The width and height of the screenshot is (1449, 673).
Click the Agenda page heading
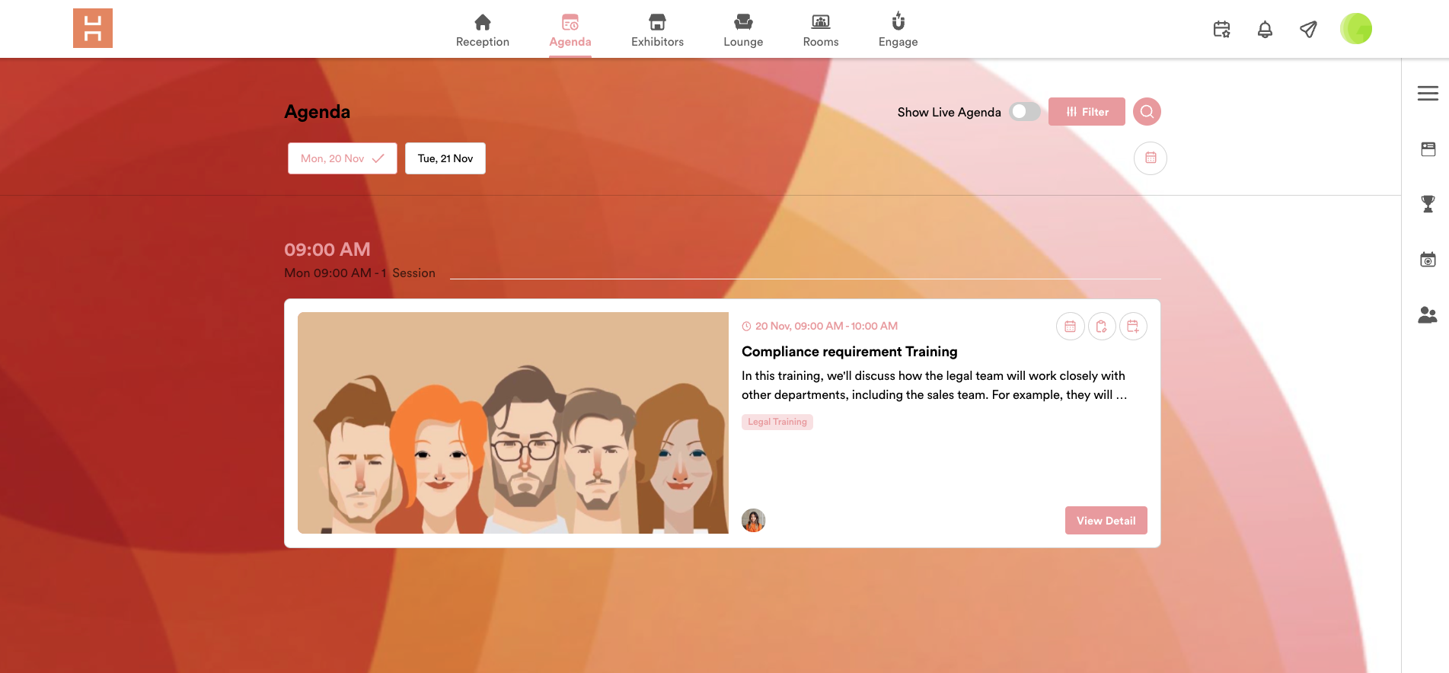tap(318, 112)
